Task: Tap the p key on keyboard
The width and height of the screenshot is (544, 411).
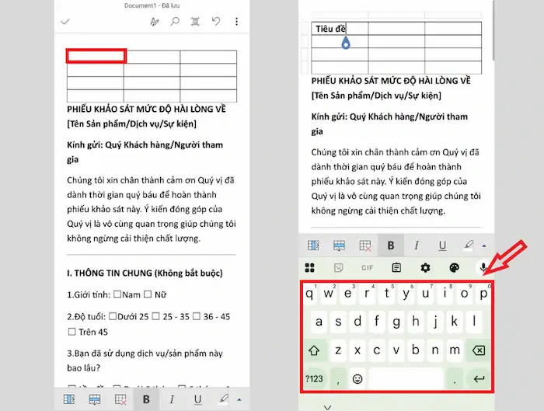Action: (x=483, y=294)
